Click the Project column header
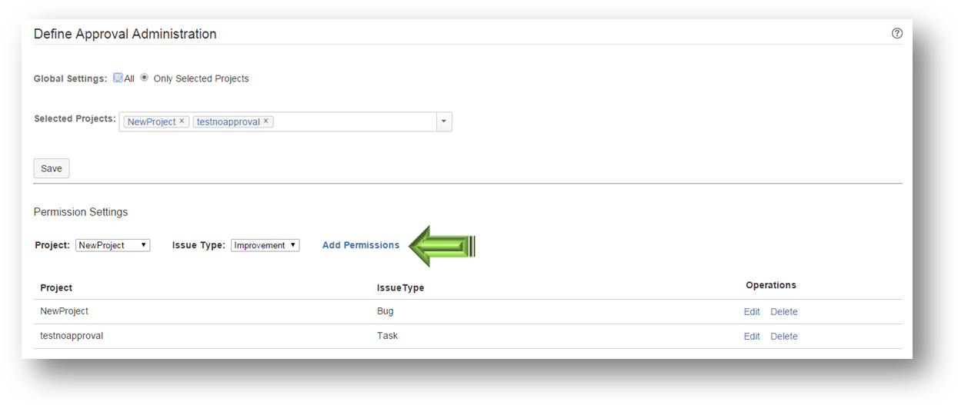 pyautogui.click(x=56, y=287)
